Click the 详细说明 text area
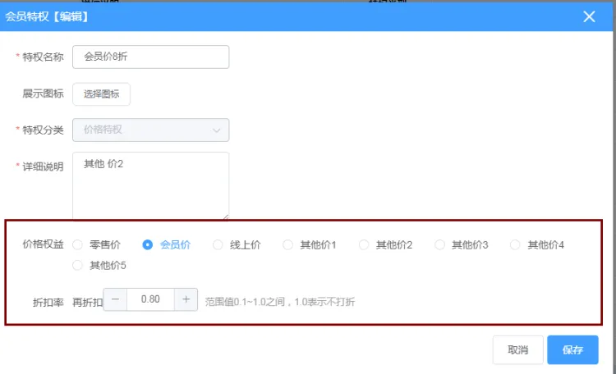Viewport: 616px width, 374px height. [x=151, y=185]
